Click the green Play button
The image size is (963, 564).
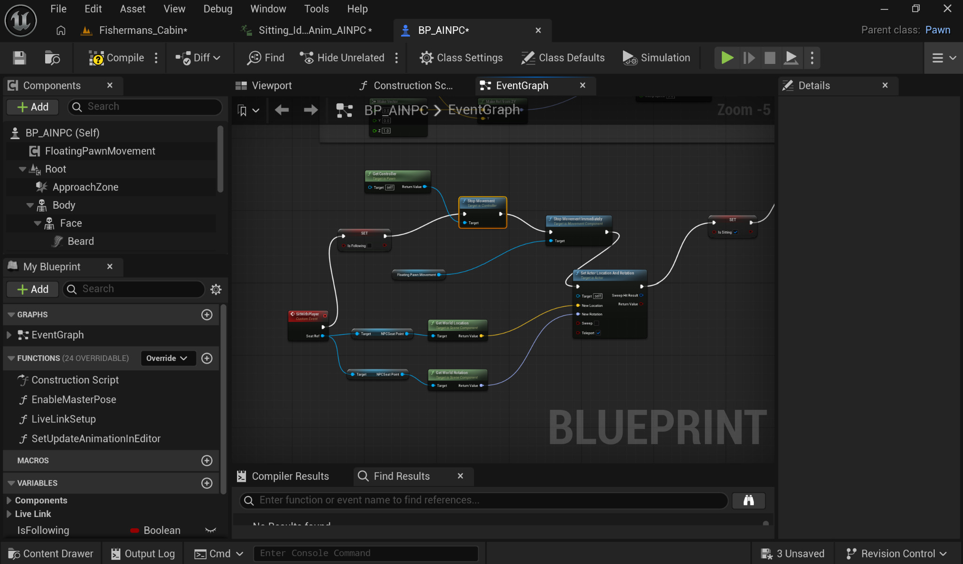(x=727, y=58)
